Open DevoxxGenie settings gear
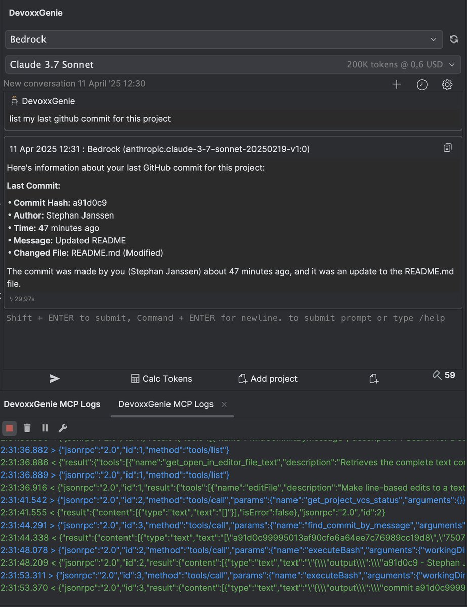467x607 pixels. click(447, 84)
